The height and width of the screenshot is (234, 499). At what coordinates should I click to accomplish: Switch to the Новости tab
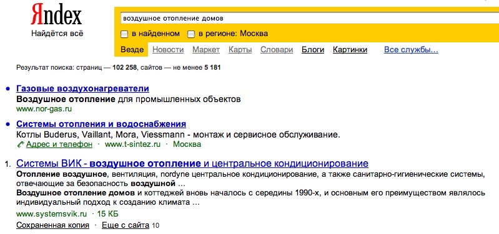point(168,50)
